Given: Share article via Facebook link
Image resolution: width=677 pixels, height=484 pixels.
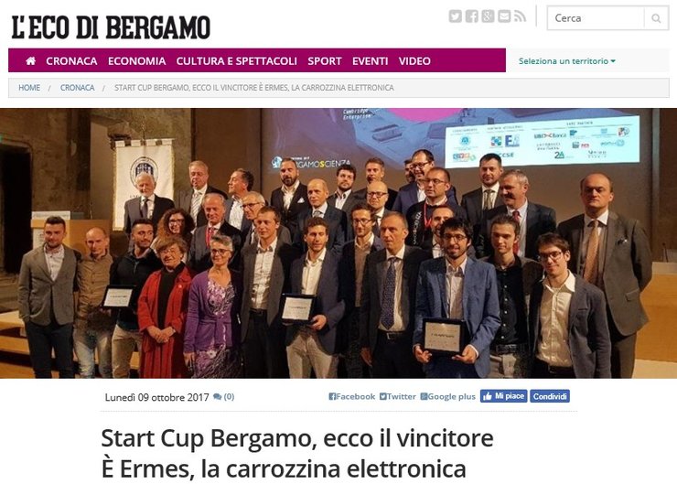Looking at the screenshot, I should (352, 396).
